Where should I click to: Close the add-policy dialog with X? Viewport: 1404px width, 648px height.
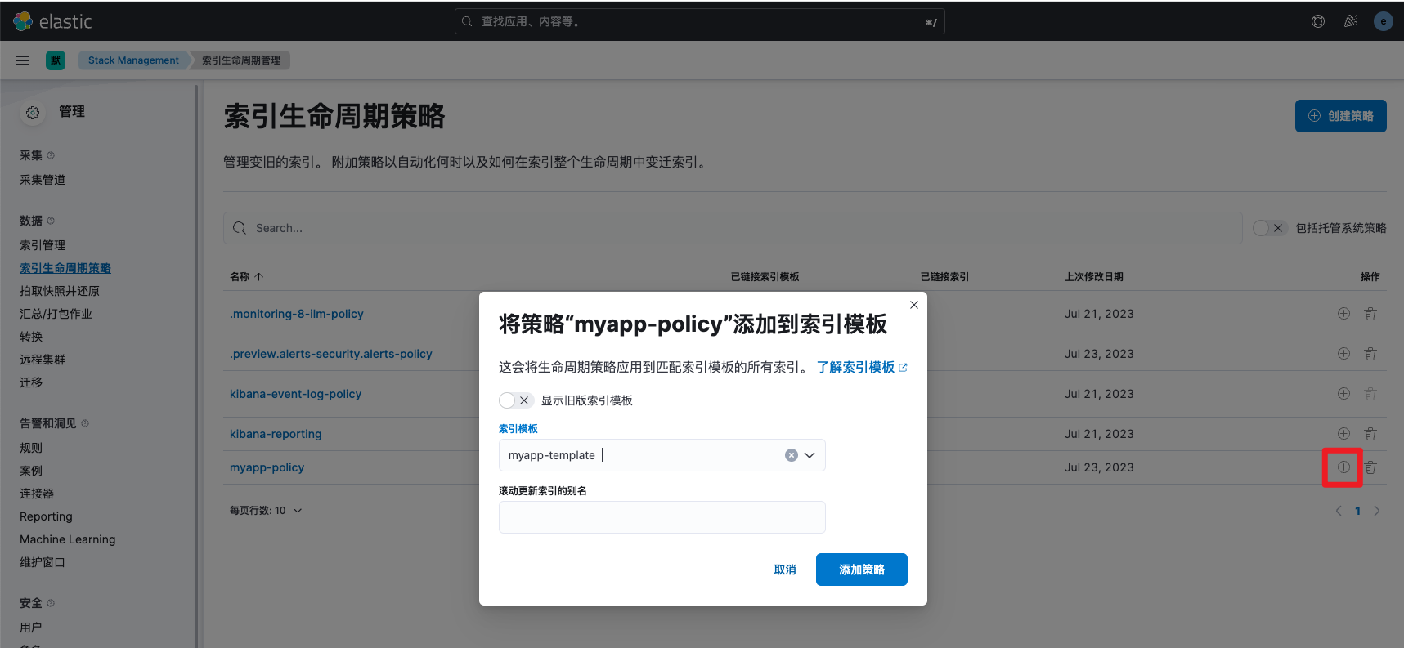(x=914, y=305)
